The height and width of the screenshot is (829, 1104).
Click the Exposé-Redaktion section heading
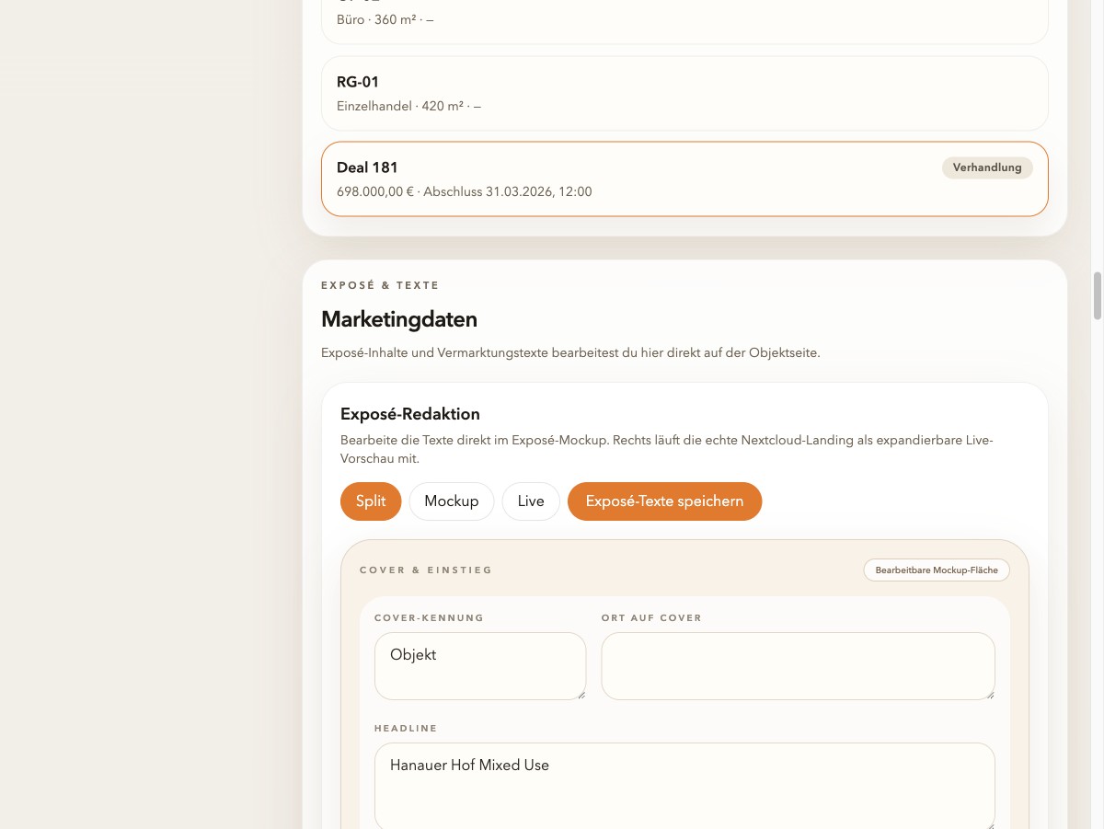click(x=409, y=414)
